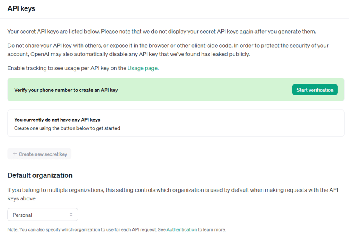Click the up-down chevron in organization selector
349x240 pixels.
tap(71, 215)
